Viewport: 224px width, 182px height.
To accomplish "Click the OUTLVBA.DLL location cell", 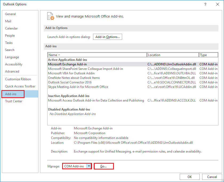I will [172, 73].
